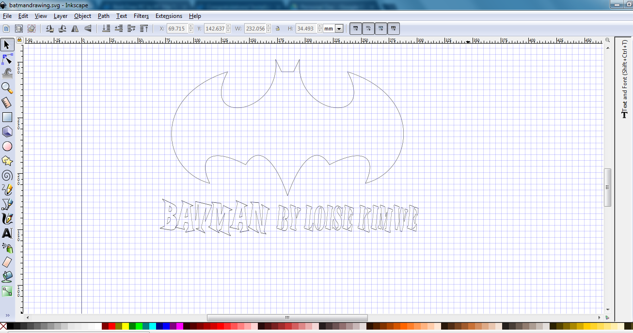This screenshot has height=333, width=633.
Task: Choose the Node edit tool
Action: (7, 59)
